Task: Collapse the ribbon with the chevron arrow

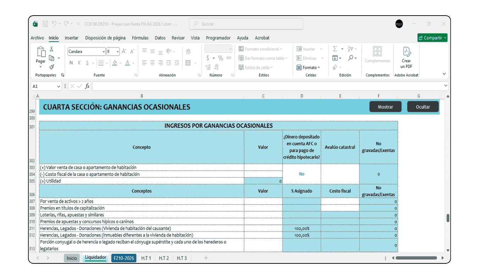Action: 444,73
